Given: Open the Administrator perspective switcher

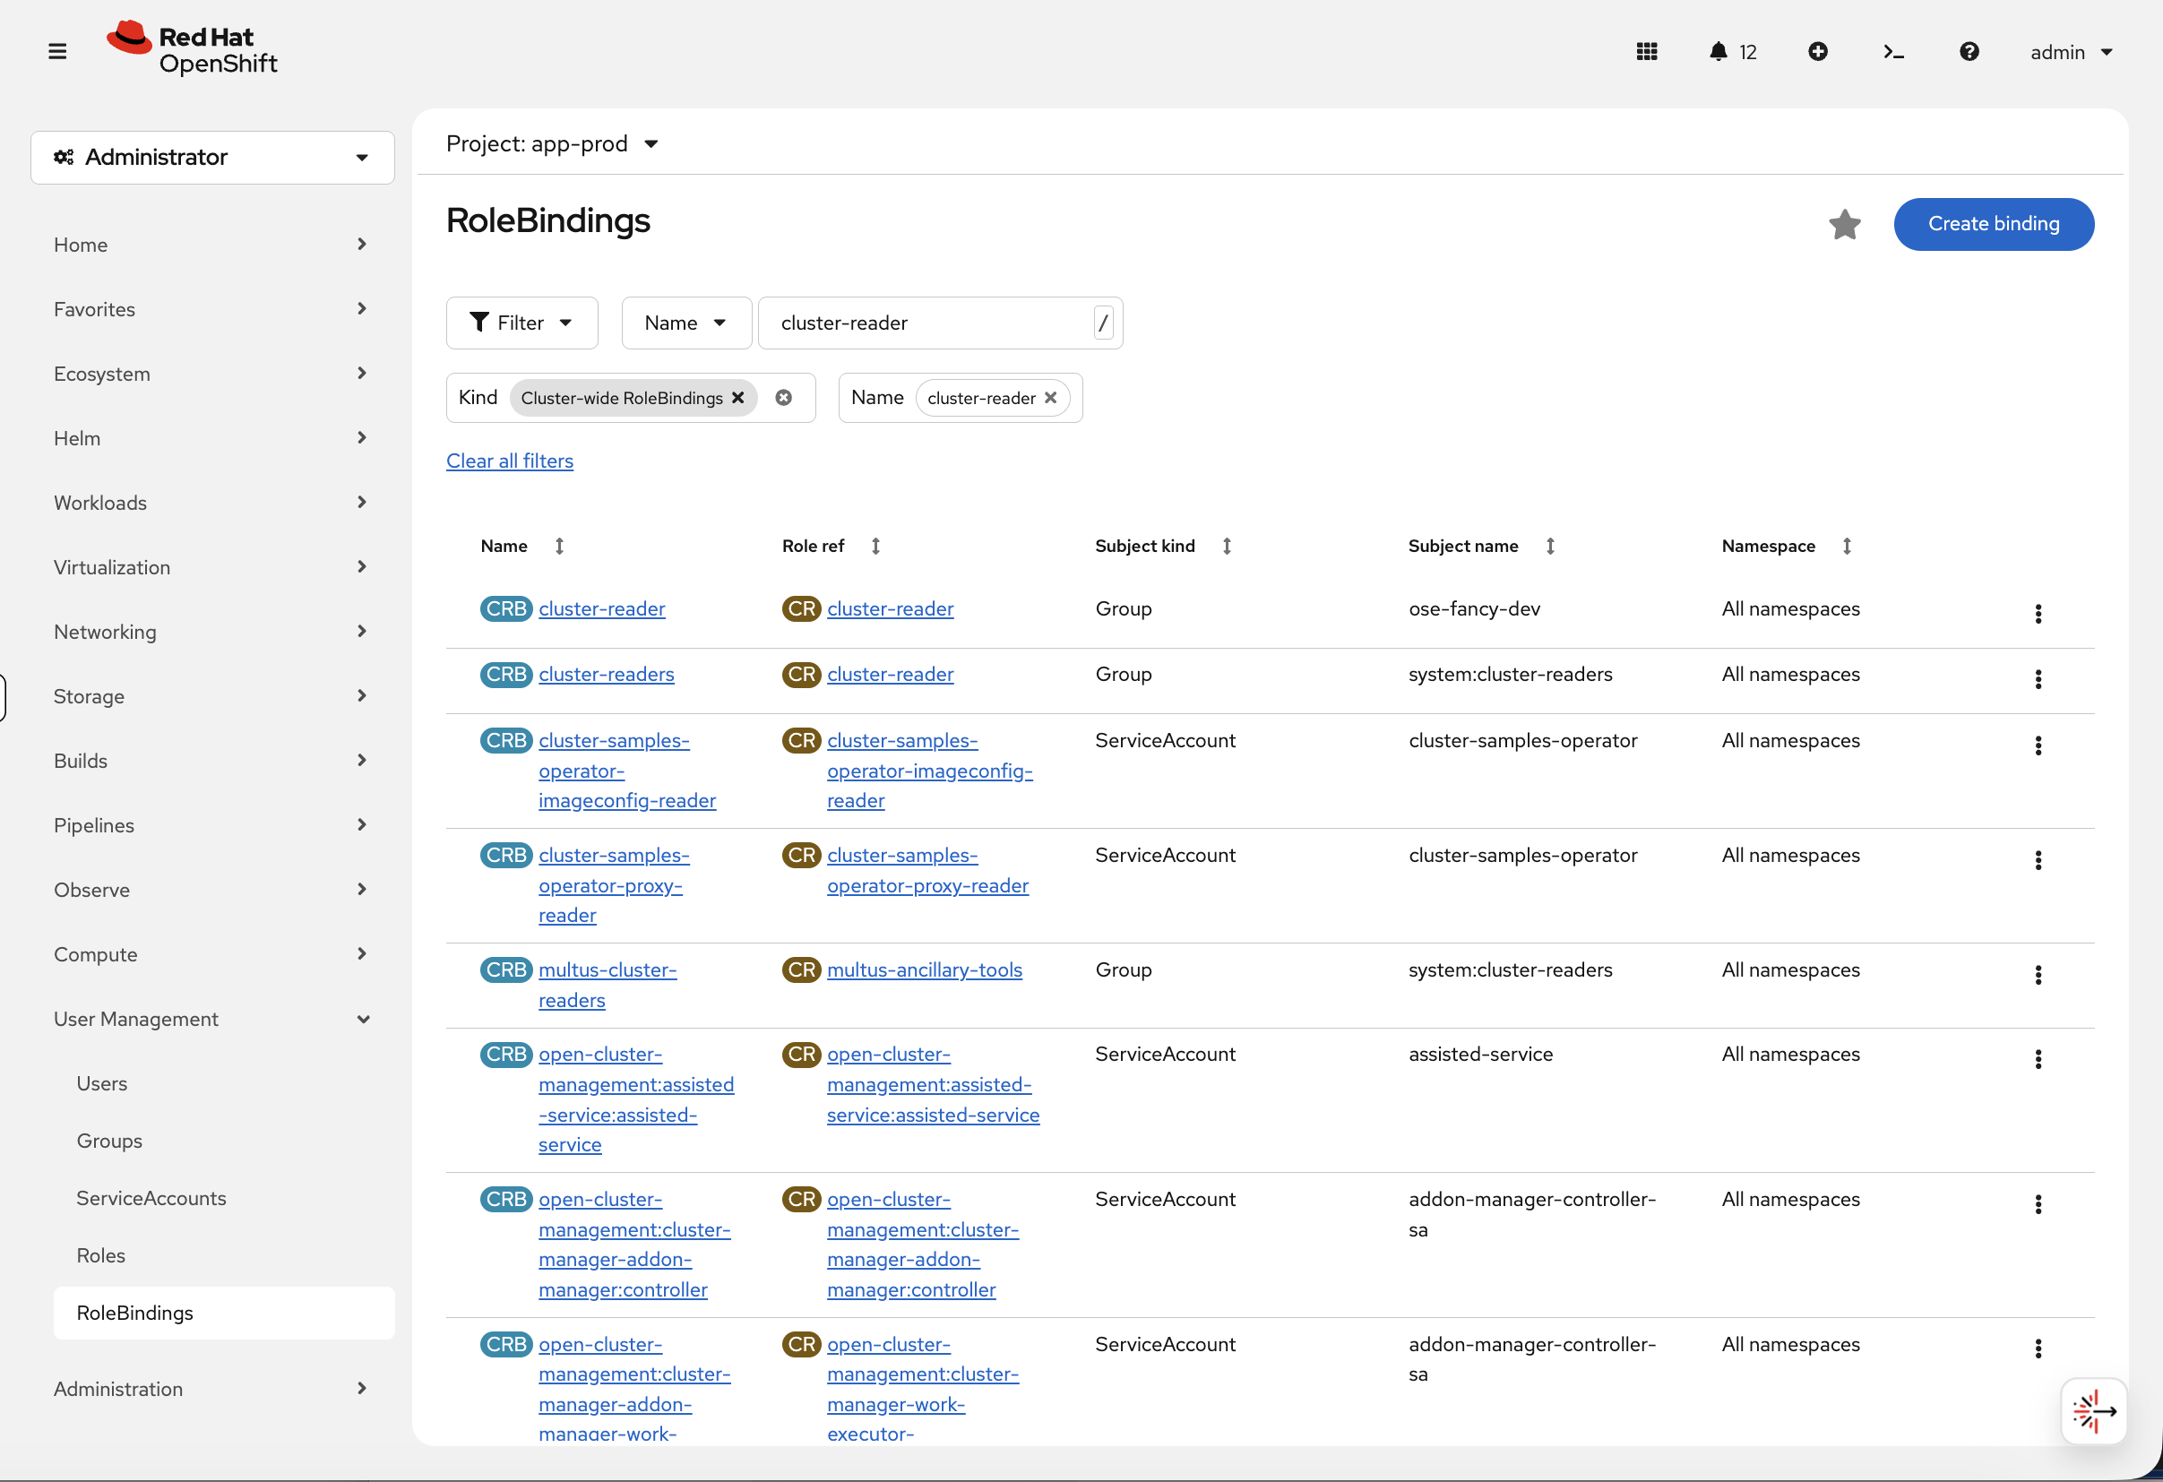Looking at the screenshot, I should click(211, 157).
